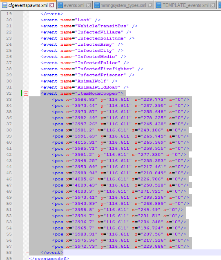Click the save icon on events.xml tab
The image size is (221, 260).
(x=60, y=5)
